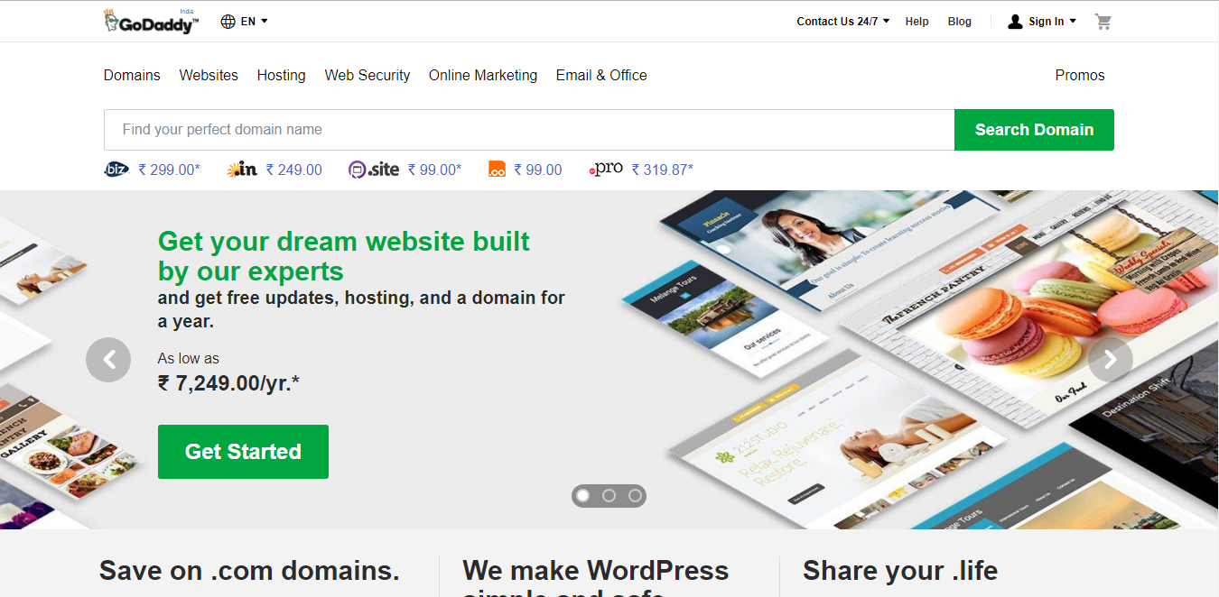Open the Email & Office menu
Image resolution: width=1219 pixels, height=597 pixels.
coord(601,76)
